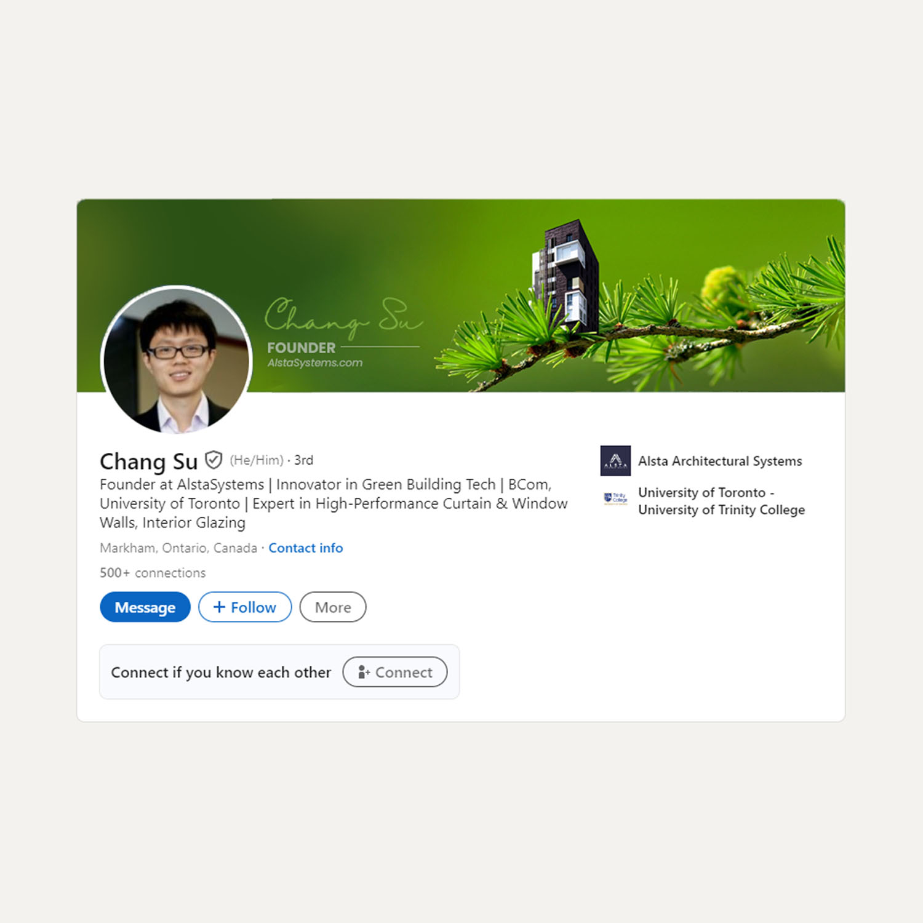
Task: Expand the More options menu
Action: [x=333, y=607]
